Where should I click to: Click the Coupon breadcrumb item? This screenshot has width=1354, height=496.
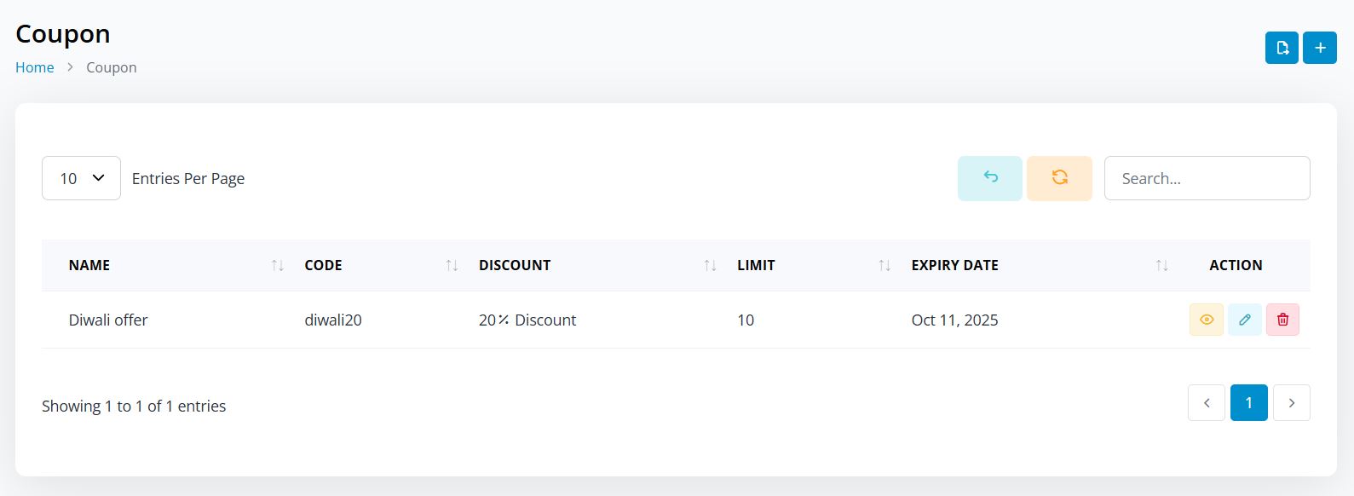pyautogui.click(x=112, y=67)
